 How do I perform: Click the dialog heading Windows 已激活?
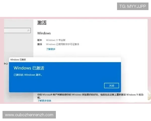[29, 68]
